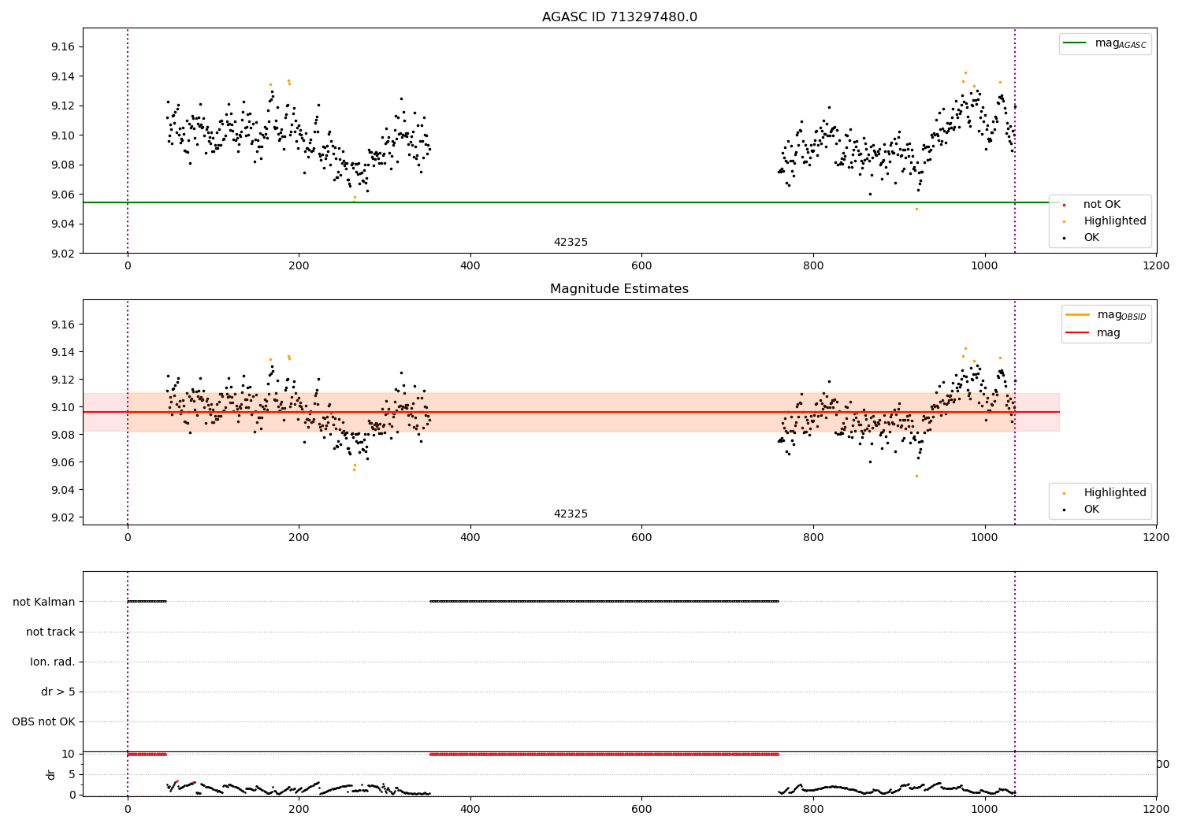1182x827 pixels.
Task: Select 'OK' legend entry in Magnitude Estimates plot
Action: 1082,510
